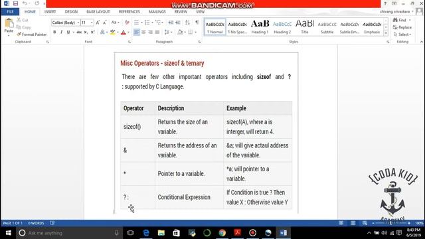
Task: Save the document from quick access toolbar
Action: [x=15, y=3]
